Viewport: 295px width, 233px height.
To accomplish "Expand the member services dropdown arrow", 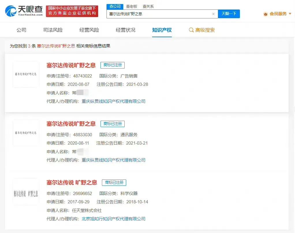I will click(290, 14).
